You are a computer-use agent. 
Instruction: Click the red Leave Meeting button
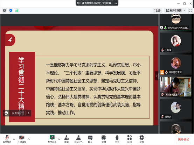183,139
